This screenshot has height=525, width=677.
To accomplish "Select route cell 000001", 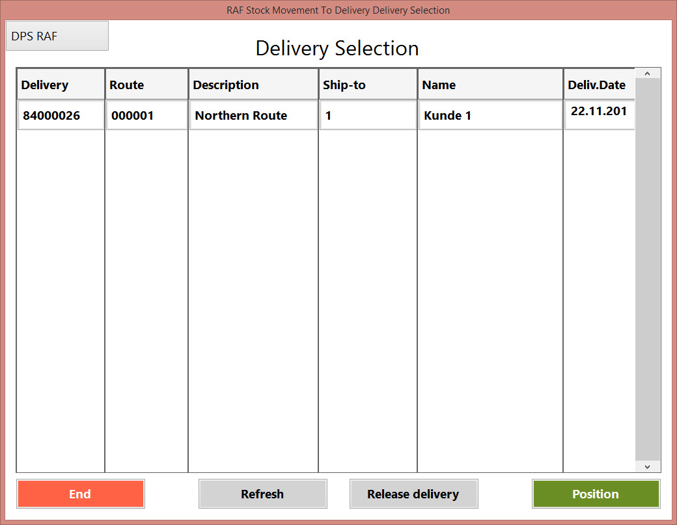I will [146, 116].
